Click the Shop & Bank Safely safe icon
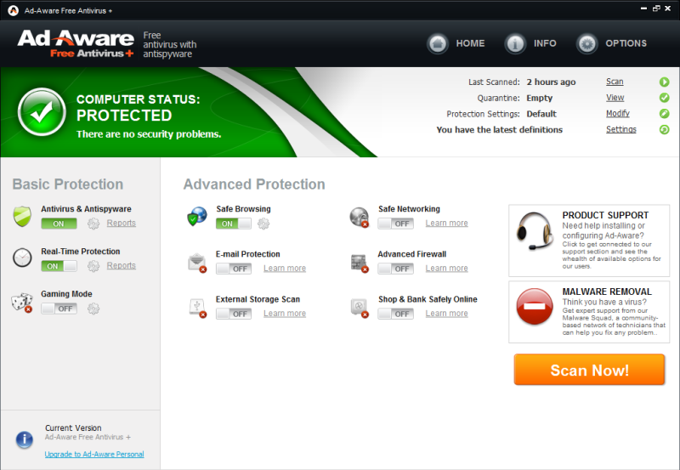Image resolution: width=680 pixels, height=470 pixels. click(x=359, y=308)
